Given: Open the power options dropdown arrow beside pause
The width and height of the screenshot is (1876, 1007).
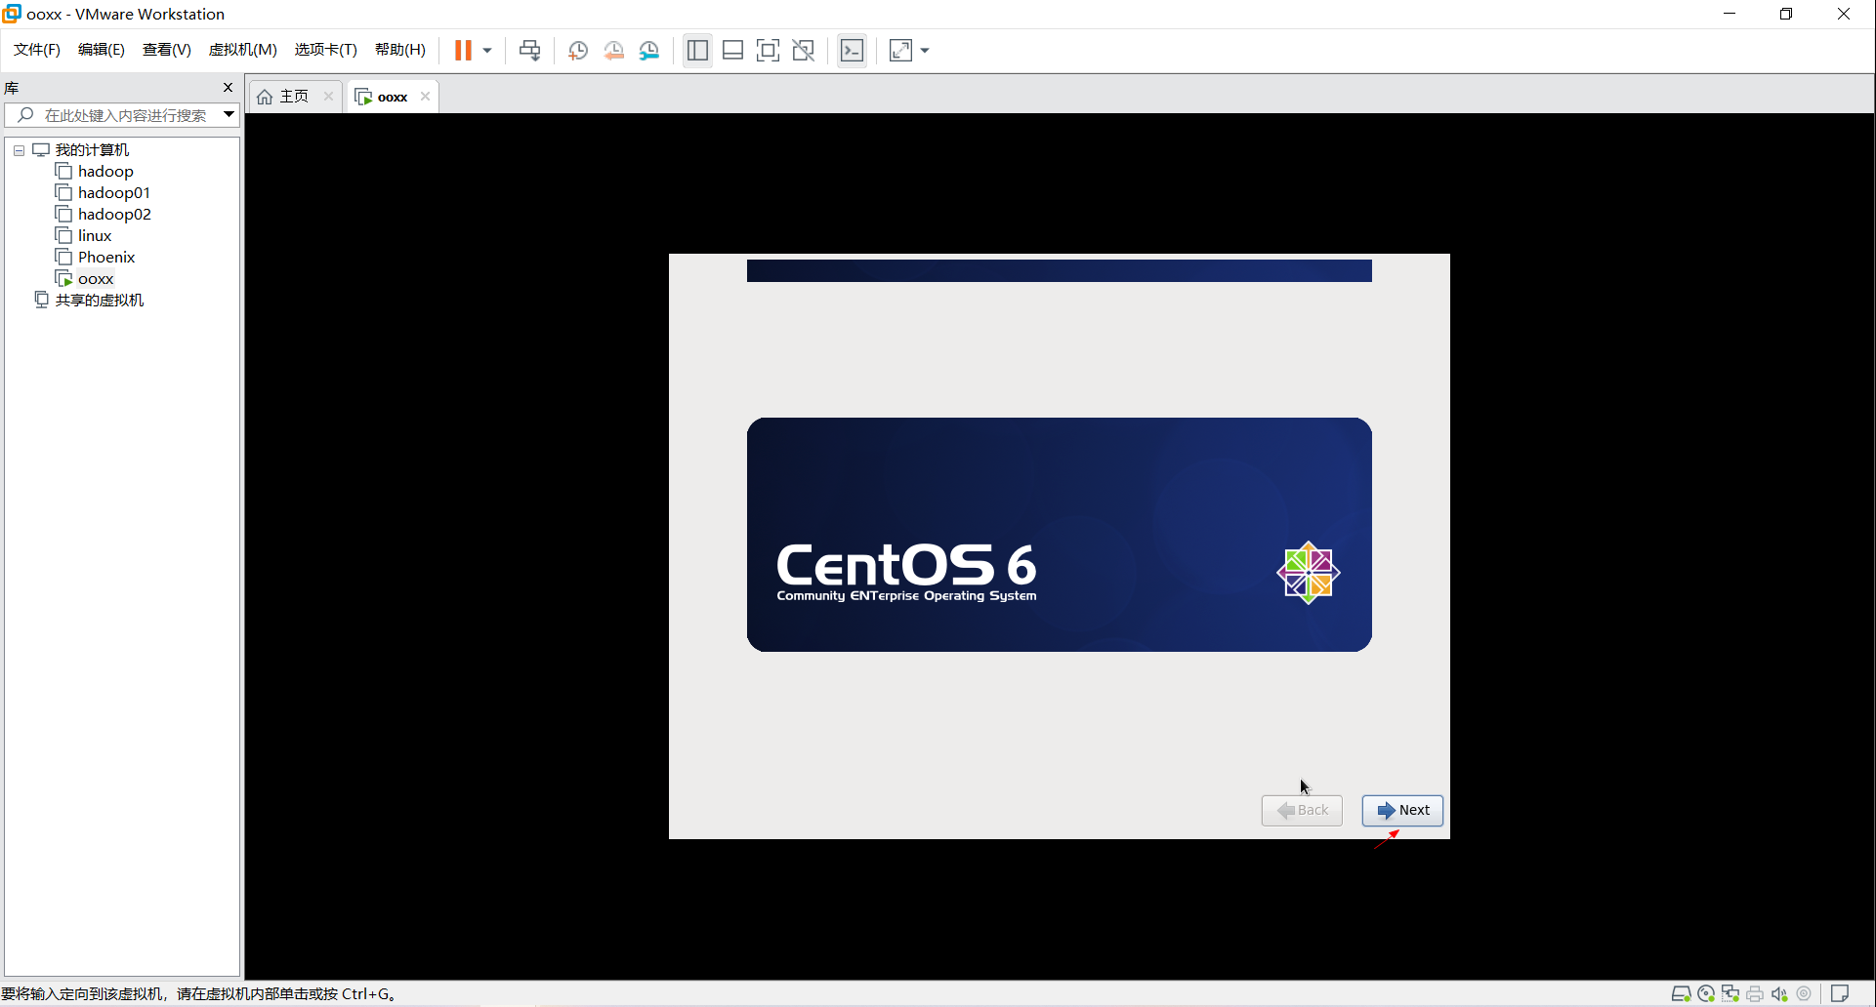Looking at the screenshot, I should coord(487,51).
